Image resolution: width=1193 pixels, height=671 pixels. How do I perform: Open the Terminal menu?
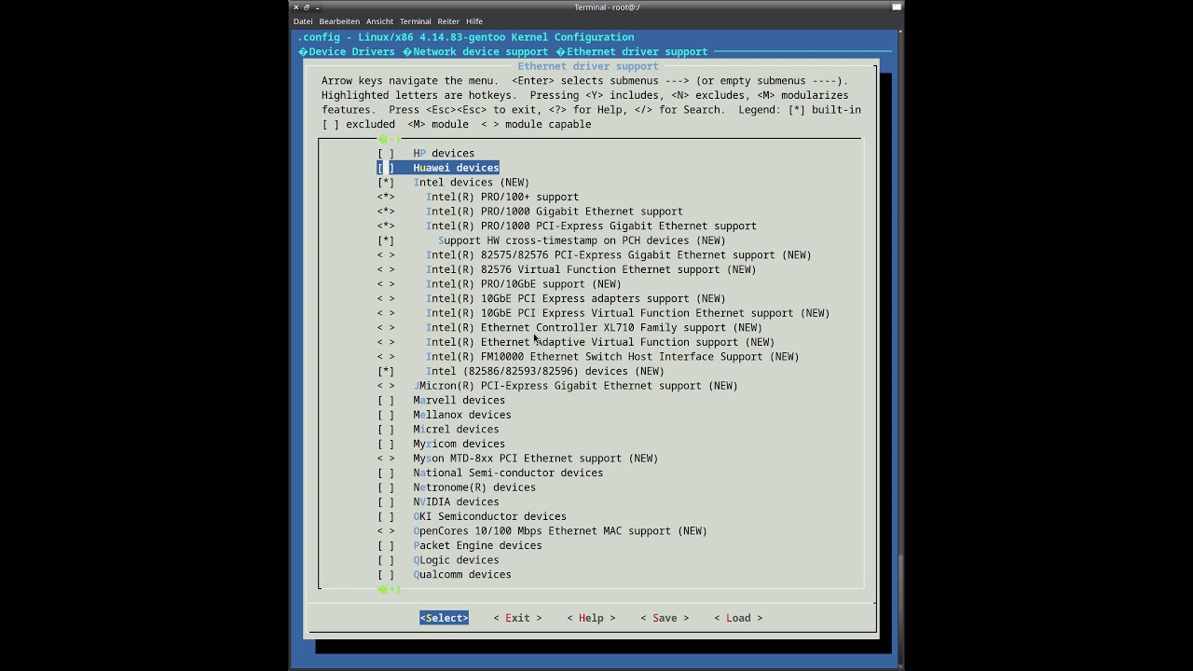[415, 21]
